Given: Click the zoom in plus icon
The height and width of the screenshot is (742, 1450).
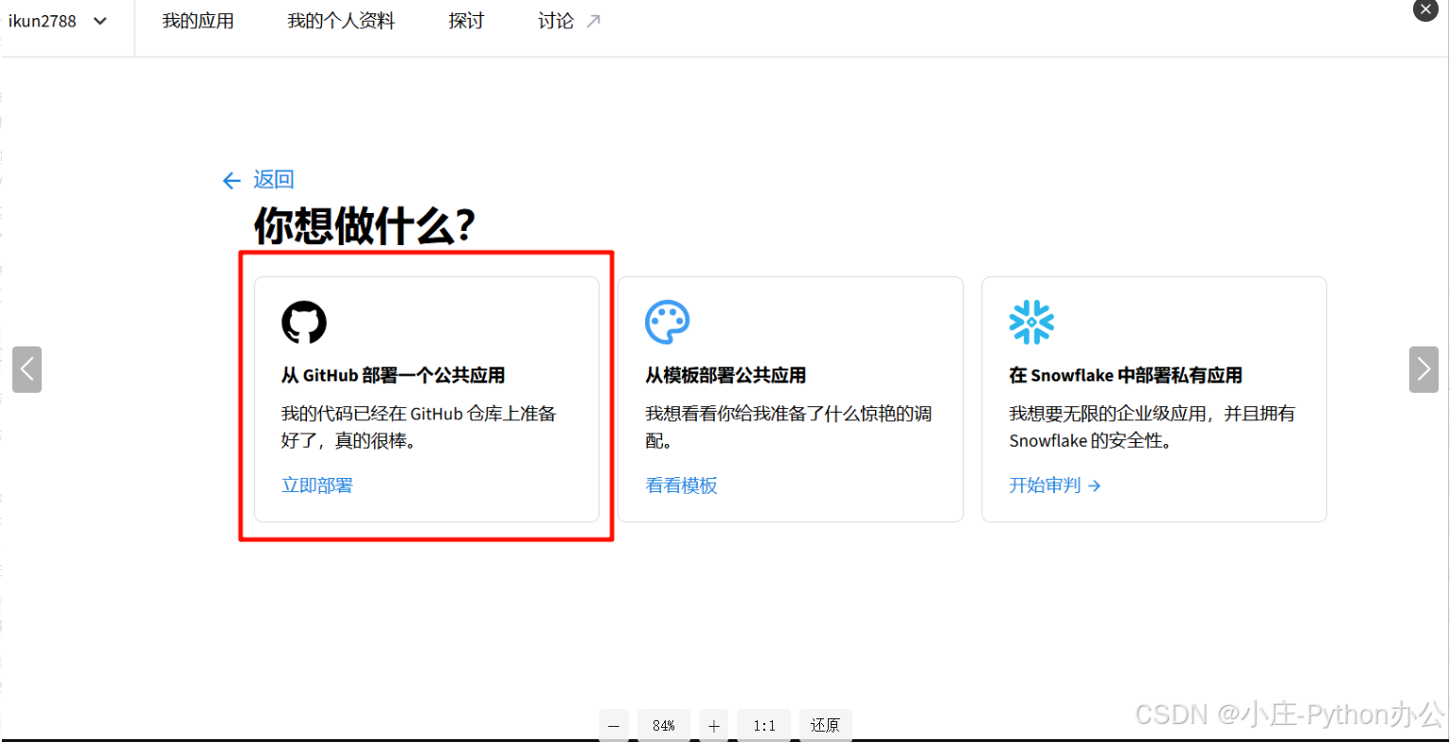Looking at the screenshot, I should 713,725.
